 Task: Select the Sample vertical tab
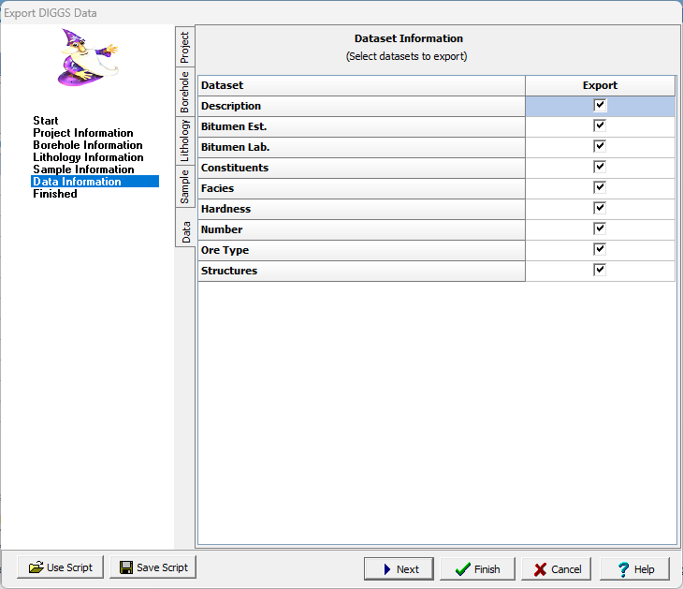185,186
